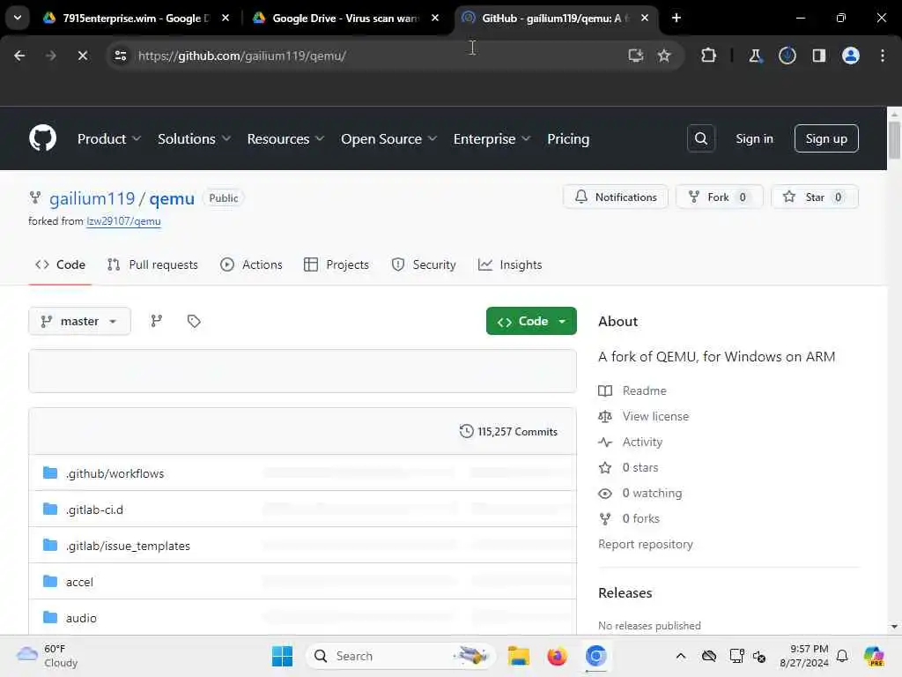
Task: Open the Pricing page
Action: pos(568,138)
